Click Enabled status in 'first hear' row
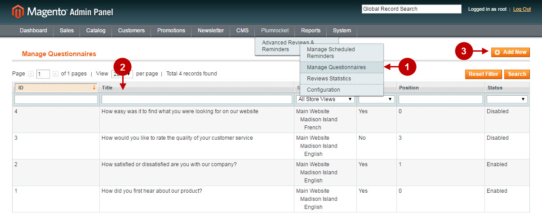The width and height of the screenshot is (542, 217). (497, 191)
